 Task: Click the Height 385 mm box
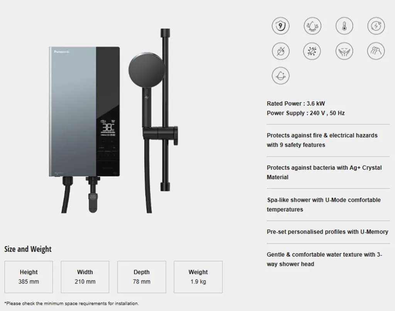coord(29,277)
